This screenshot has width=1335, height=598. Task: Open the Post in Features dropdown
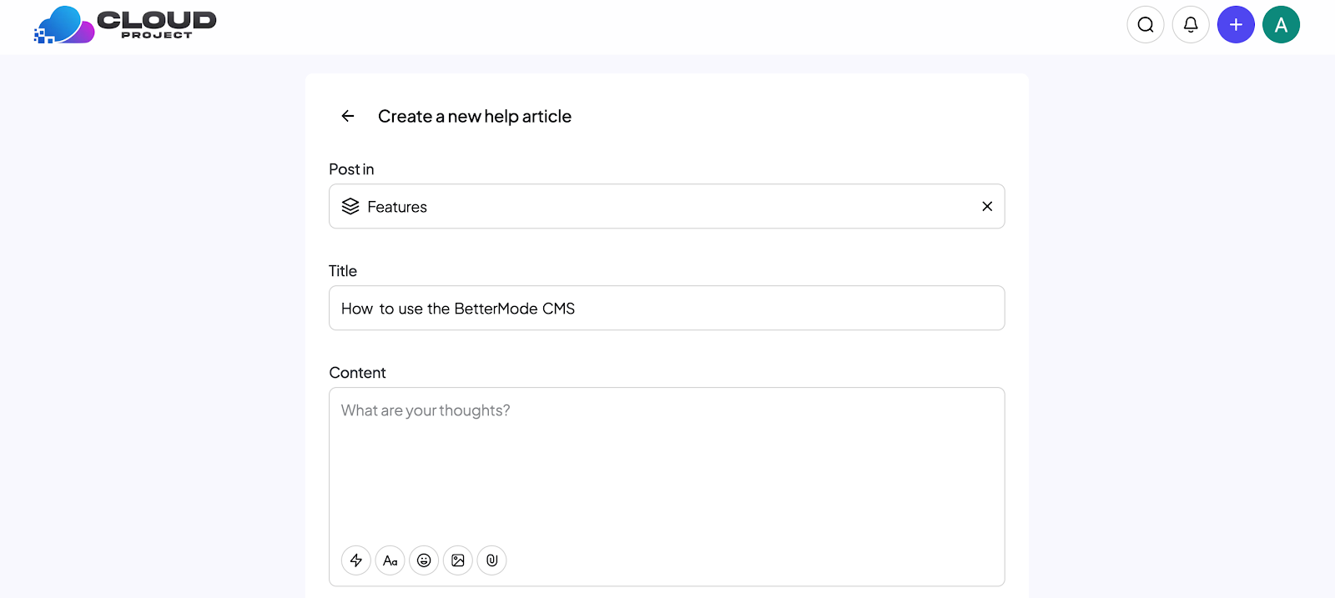[667, 206]
